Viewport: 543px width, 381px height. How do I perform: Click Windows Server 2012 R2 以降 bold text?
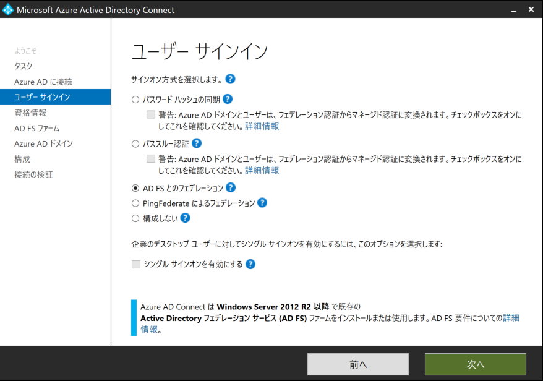point(273,307)
